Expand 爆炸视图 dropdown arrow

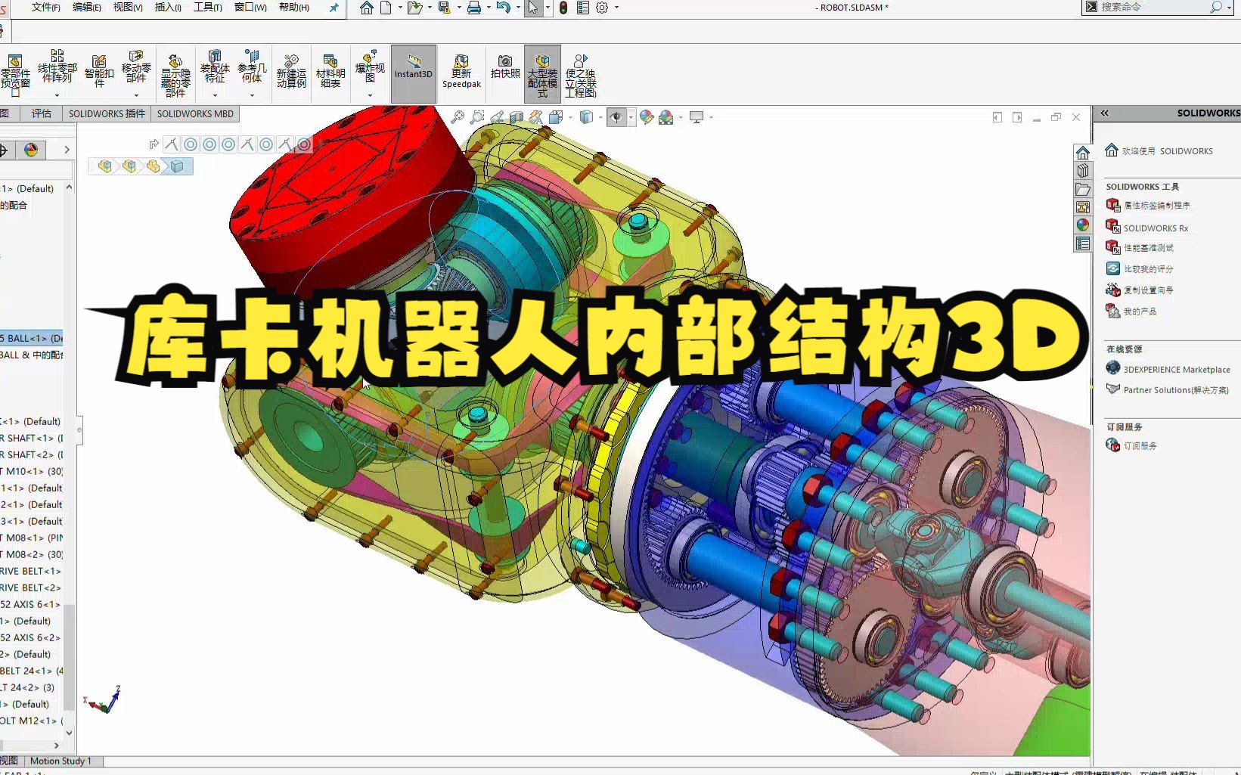click(370, 95)
